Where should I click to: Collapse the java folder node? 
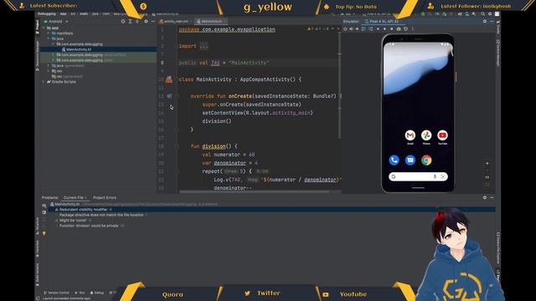[49, 39]
